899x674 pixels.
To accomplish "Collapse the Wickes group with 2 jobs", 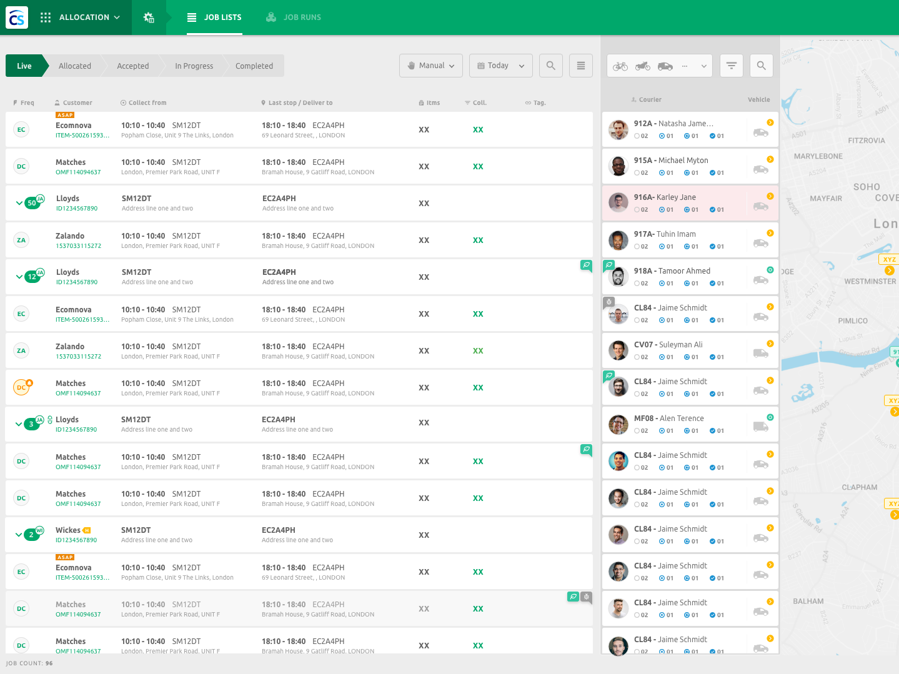I will tap(19, 534).
